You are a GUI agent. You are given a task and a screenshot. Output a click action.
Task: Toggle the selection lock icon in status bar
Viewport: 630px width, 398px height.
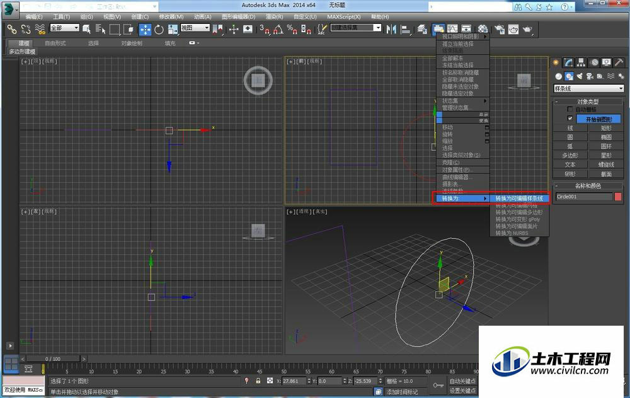pyautogui.click(x=258, y=381)
